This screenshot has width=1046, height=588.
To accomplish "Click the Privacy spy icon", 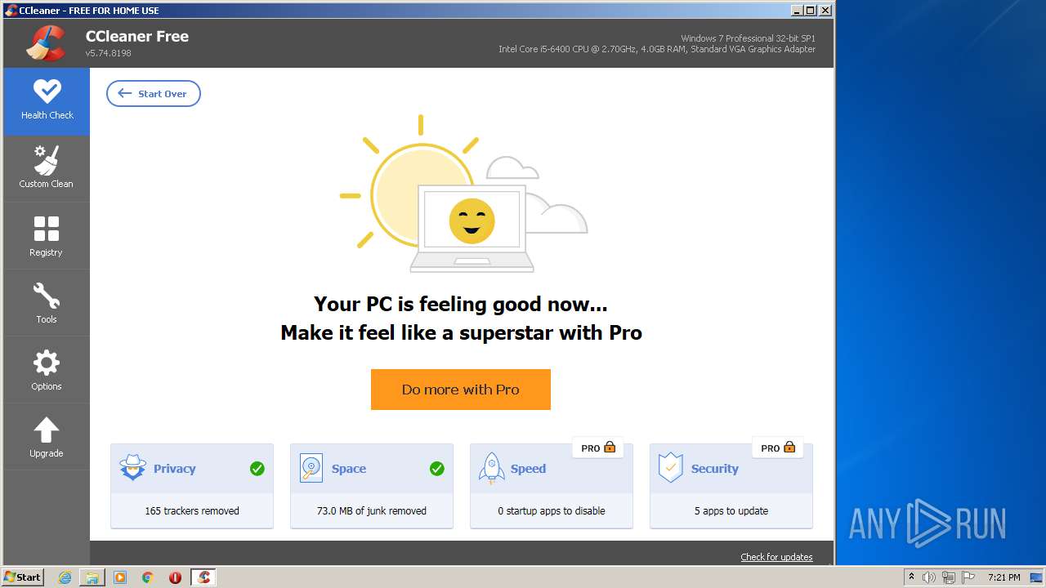I will click(132, 468).
